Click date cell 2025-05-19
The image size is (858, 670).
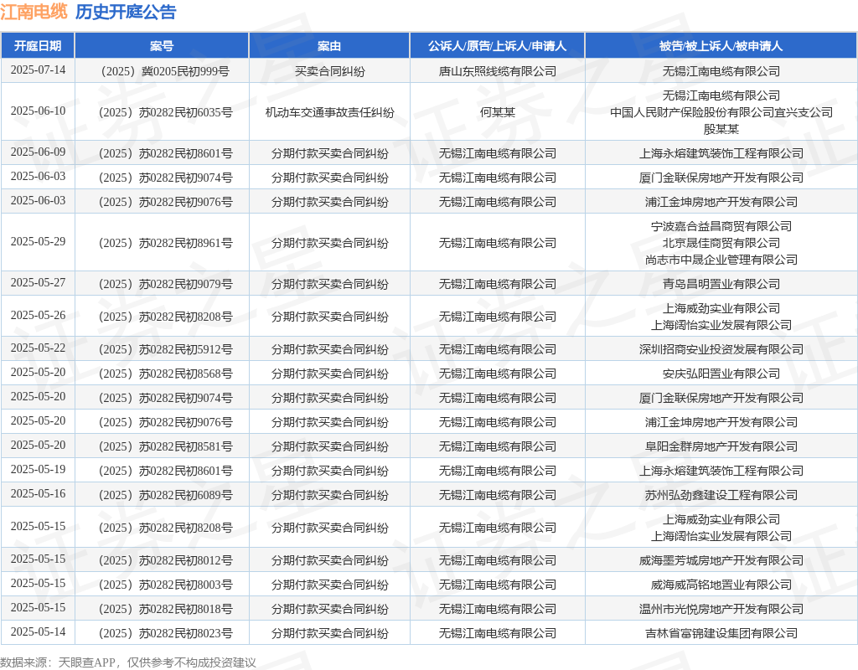(38, 469)
